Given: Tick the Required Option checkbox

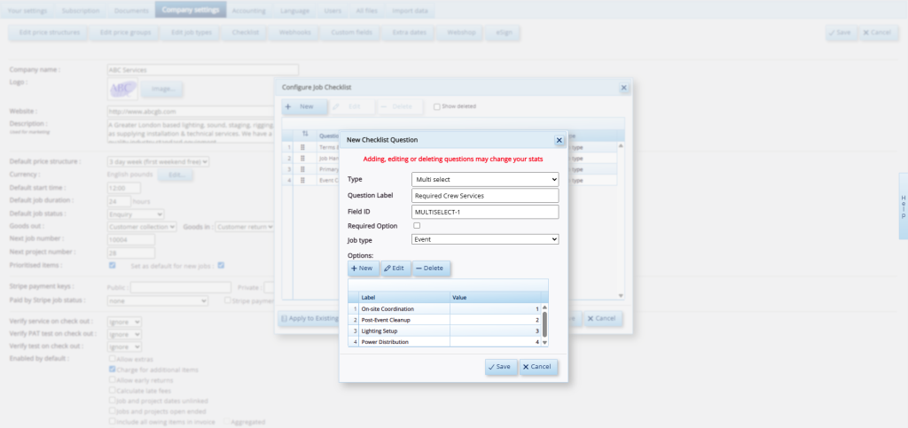Looking at the screenshot, I should 417,226.
